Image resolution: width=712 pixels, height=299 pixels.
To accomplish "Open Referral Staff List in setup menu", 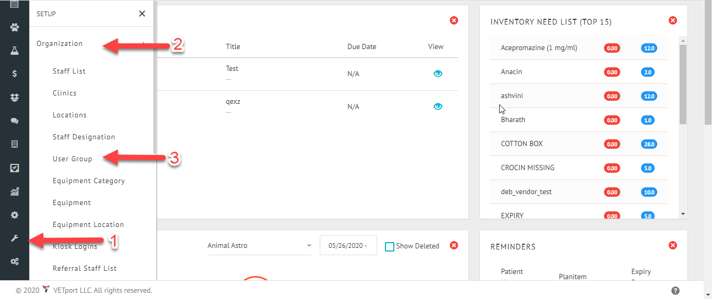I will 85,268.
